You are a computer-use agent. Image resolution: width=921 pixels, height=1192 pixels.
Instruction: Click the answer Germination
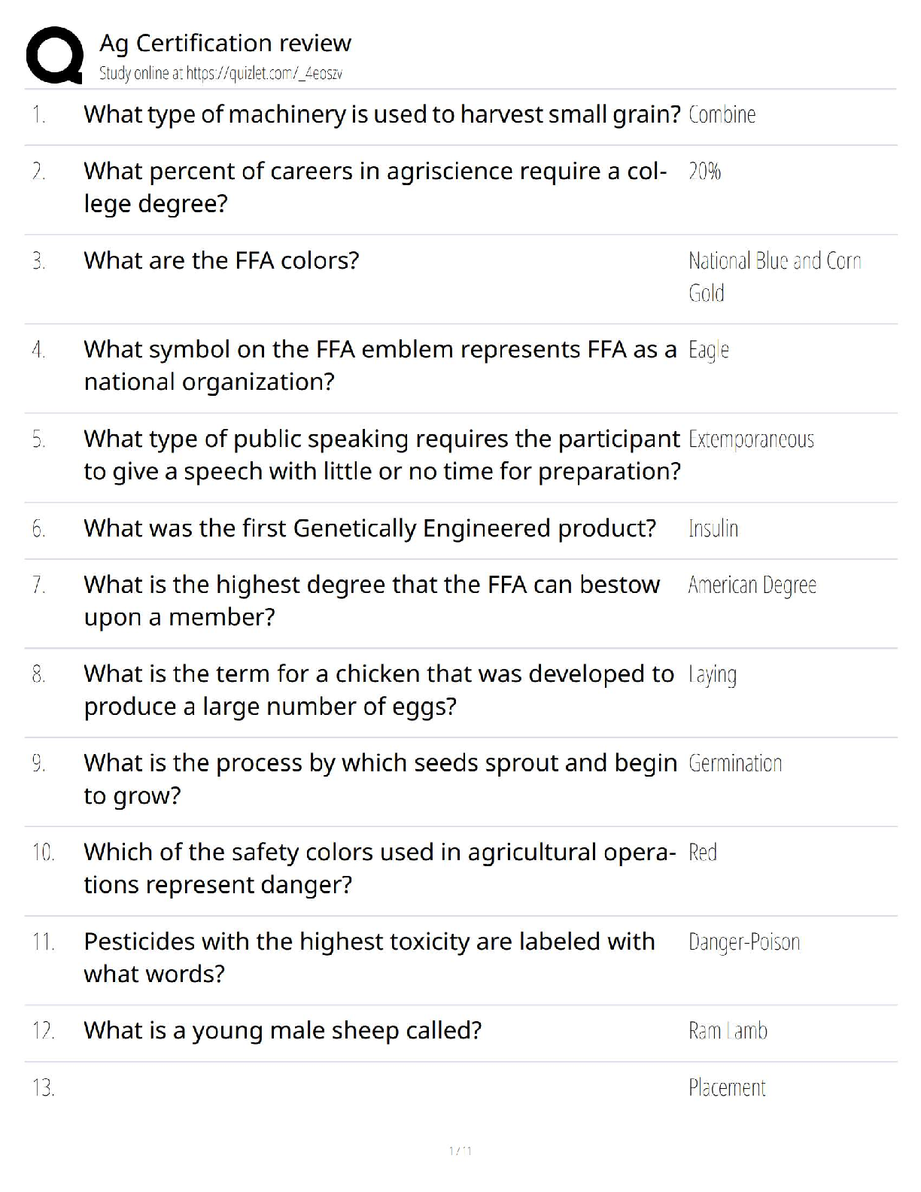point(735,763)
